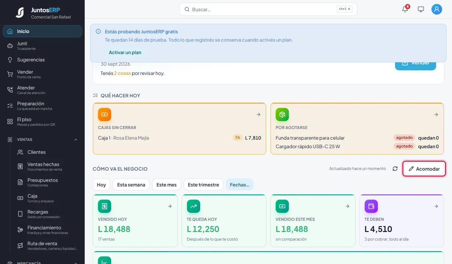Select the Hoy period tab
The height and width of the screenshot is (264, 452).
point(101,185)
